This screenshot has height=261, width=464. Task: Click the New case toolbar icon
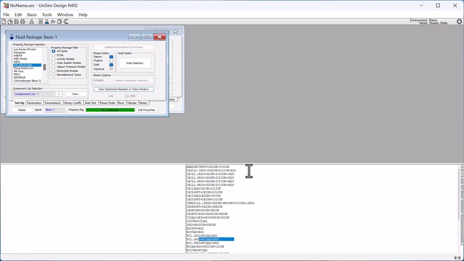point(4,22)
